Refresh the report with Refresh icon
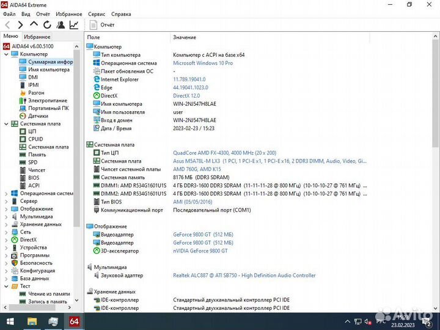This screenshot has width=440, height=330. 47,25
